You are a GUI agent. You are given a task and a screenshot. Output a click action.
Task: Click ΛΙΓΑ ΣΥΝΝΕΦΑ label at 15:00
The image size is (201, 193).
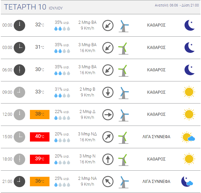[156, 137]
